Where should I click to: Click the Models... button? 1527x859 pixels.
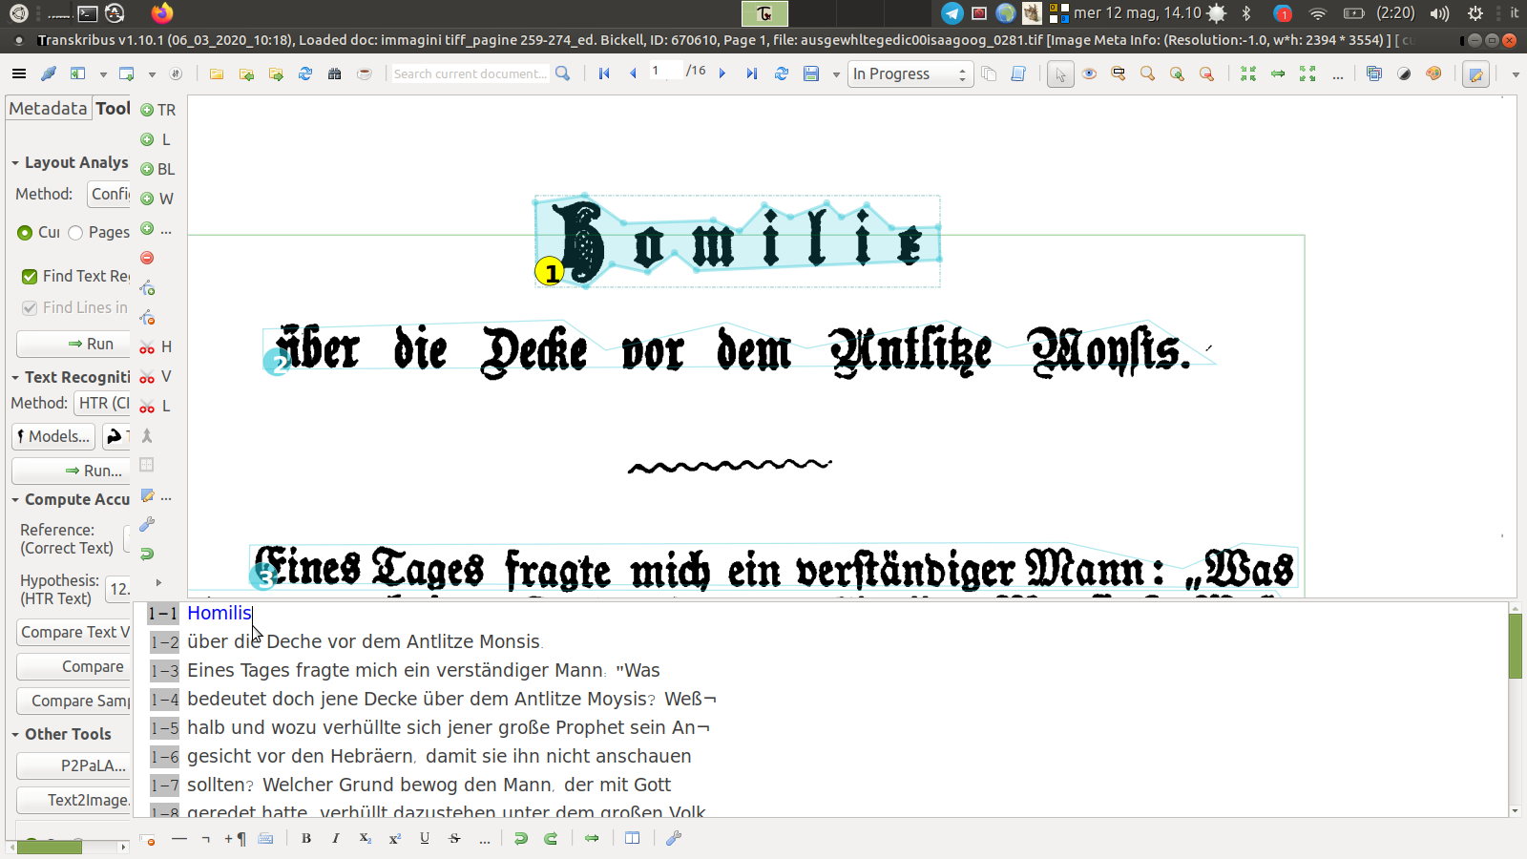tap(53, 436)
